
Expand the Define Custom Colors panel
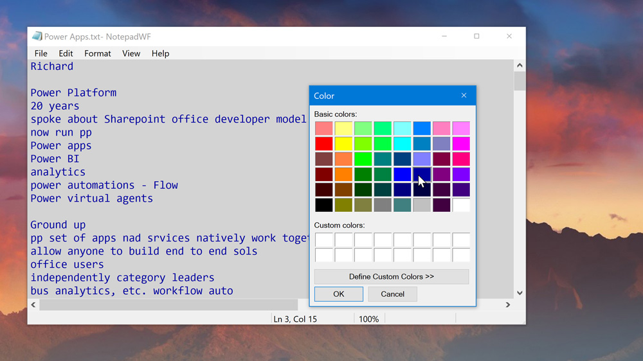391,277
